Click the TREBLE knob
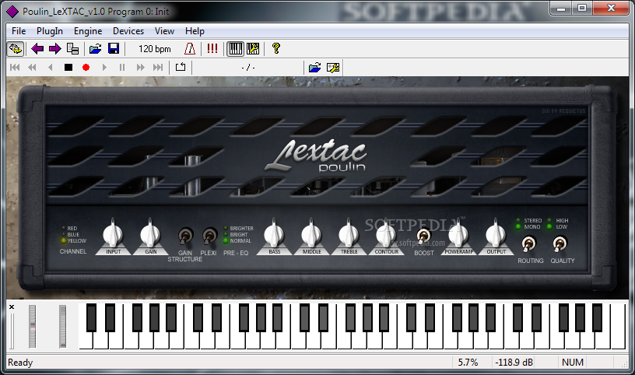 [x=349, y=233]
